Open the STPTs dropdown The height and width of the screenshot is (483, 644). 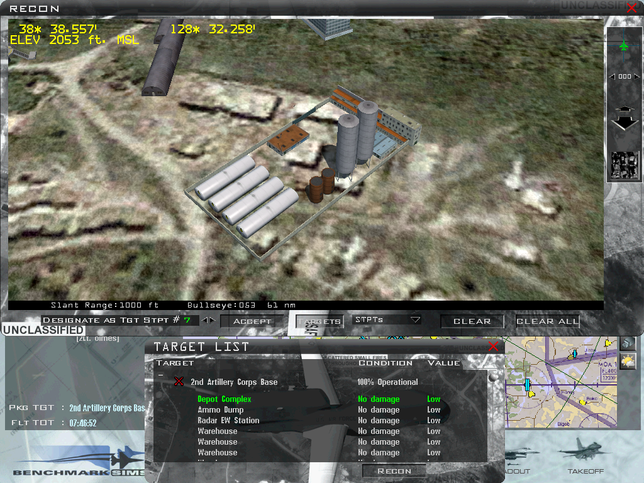coord(387,319)
